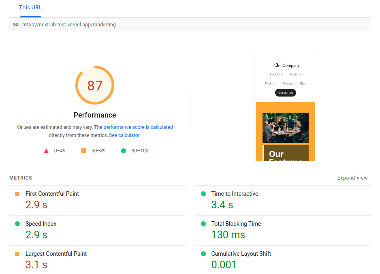Click the 2.9 s First Contentful Paint value
This screenshot has height=274, width=380.
tap(36, 205)
